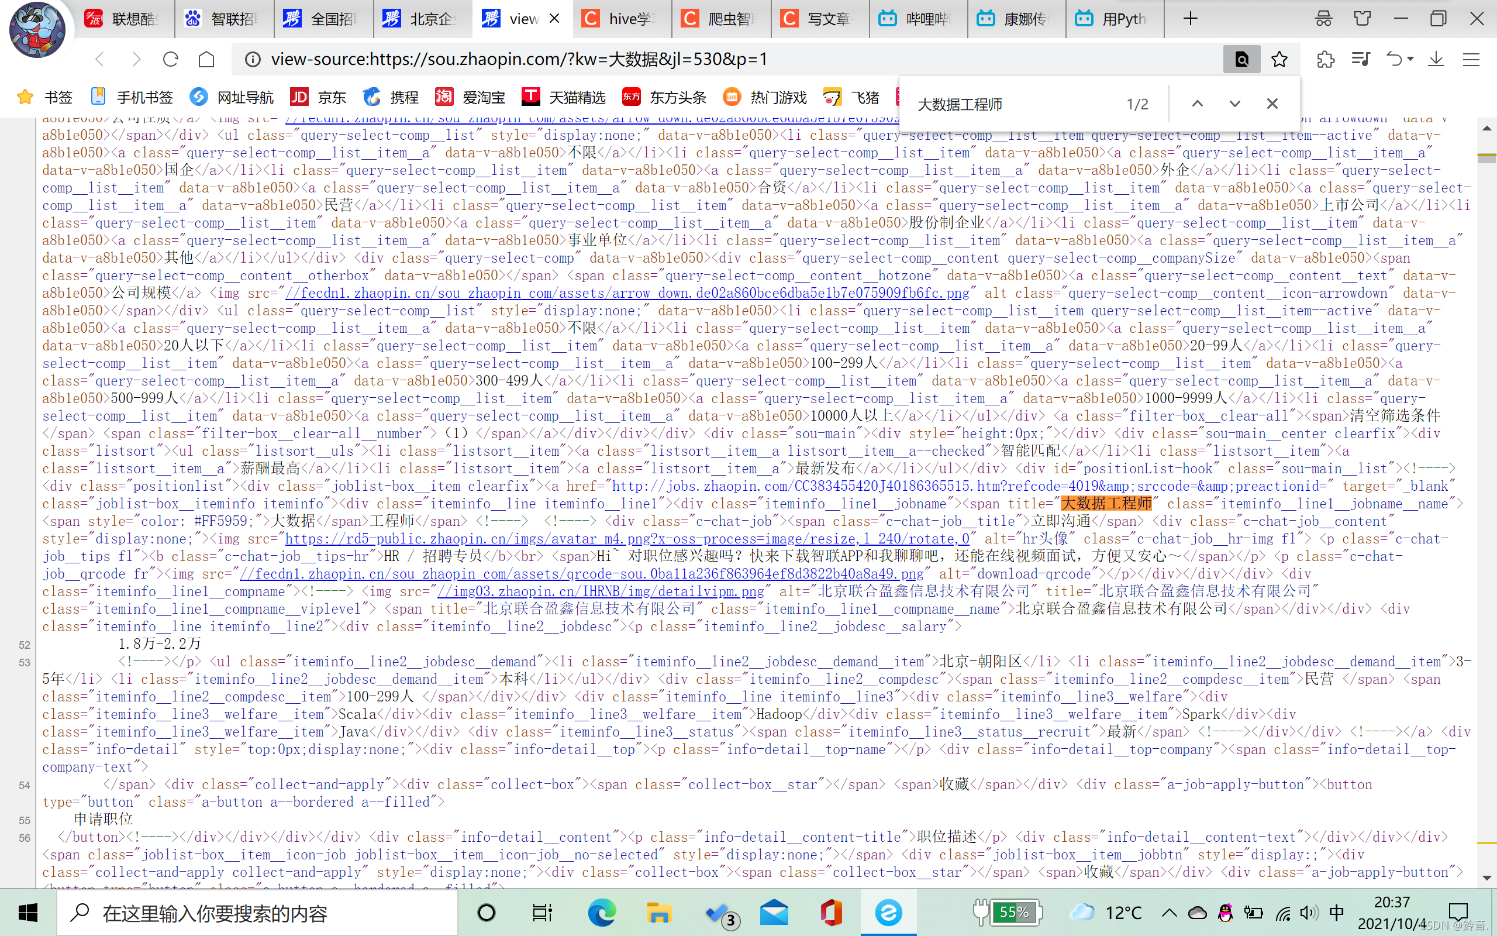
Task: Open Microsoft Edge from the taskbar
Action: (x=601, y=913)
